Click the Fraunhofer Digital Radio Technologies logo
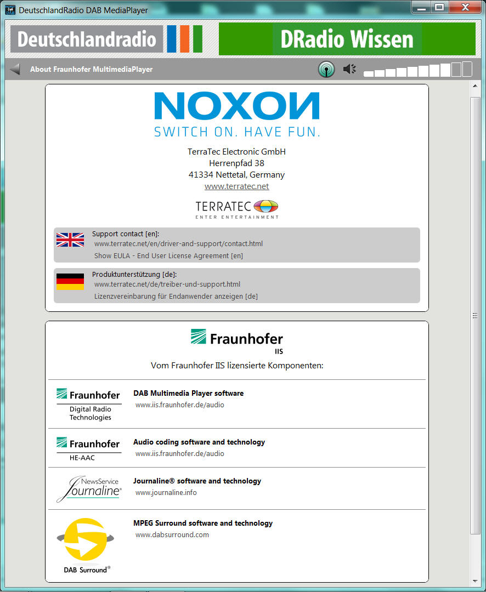 coord(88,405)
